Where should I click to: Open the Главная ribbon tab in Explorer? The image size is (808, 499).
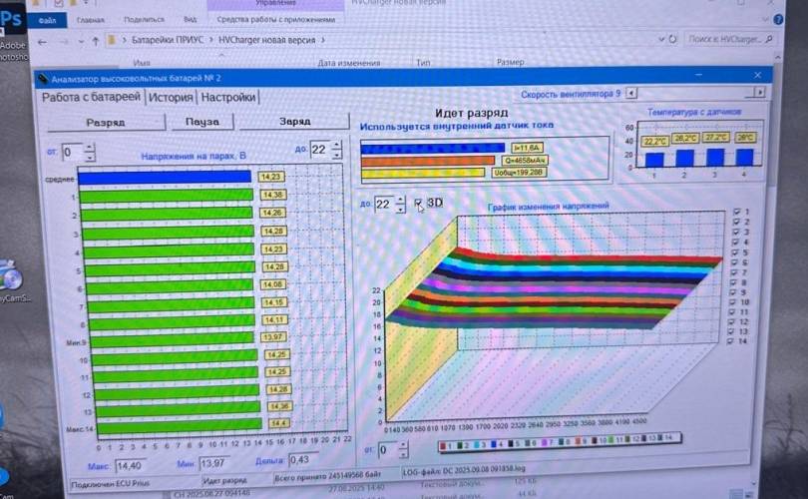pyautogui.click(x=90, y=20)
